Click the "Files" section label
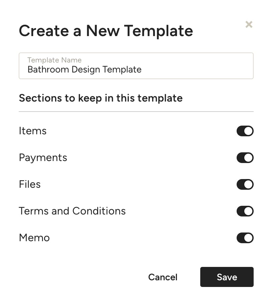The image size is (273, 306). (x=30, y=184)
